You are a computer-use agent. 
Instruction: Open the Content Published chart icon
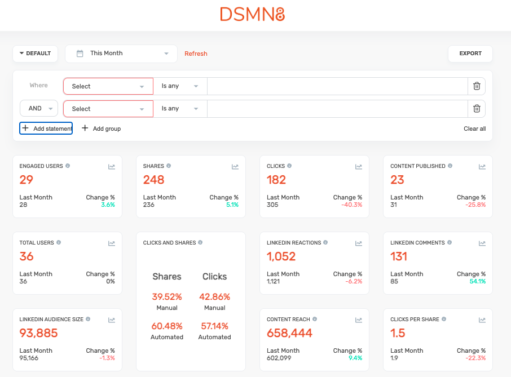tap(482, 167)
